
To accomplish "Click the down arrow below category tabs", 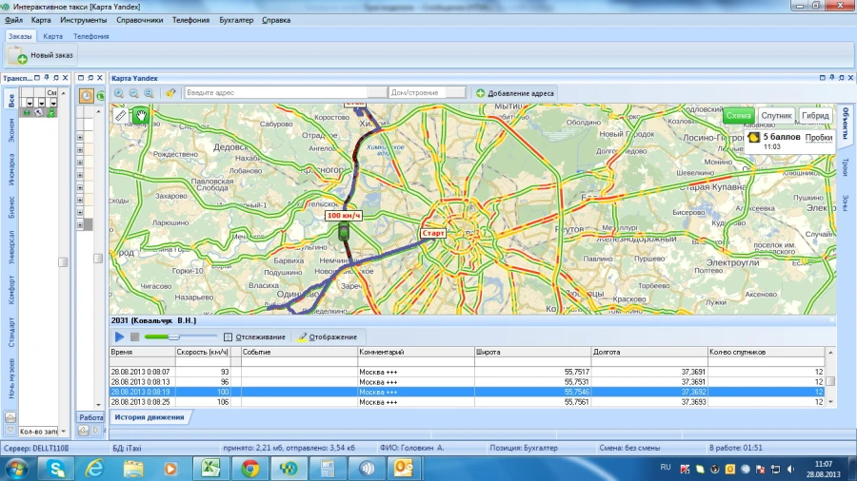I will [x=10, y=431].
